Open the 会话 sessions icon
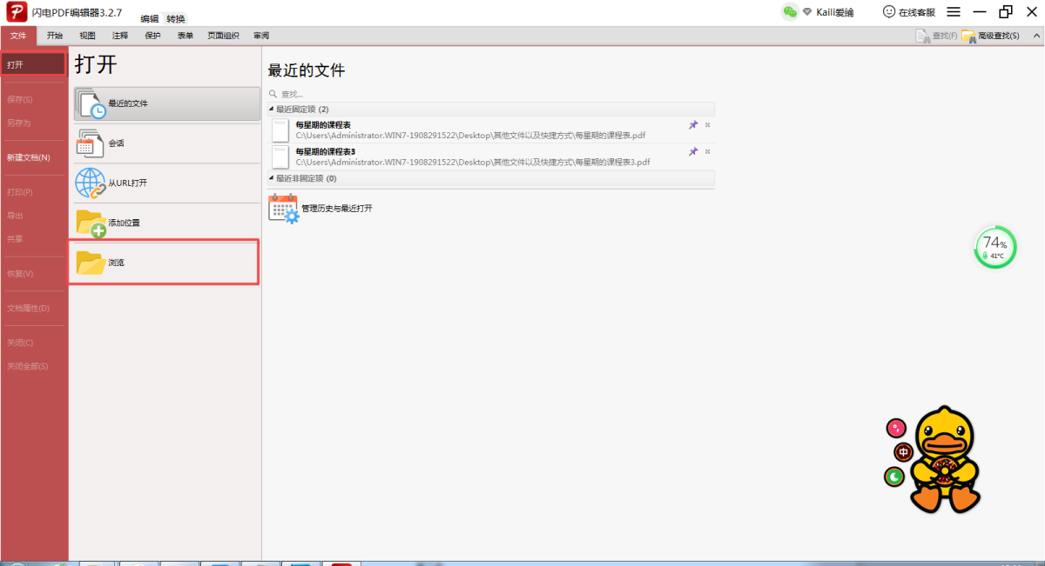This screenshot has width=1045, height=566. click(x=91, y=143)
